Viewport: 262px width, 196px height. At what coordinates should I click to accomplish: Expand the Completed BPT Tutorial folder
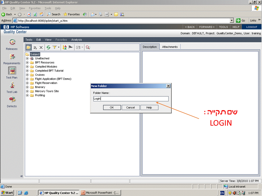point(27,71)
